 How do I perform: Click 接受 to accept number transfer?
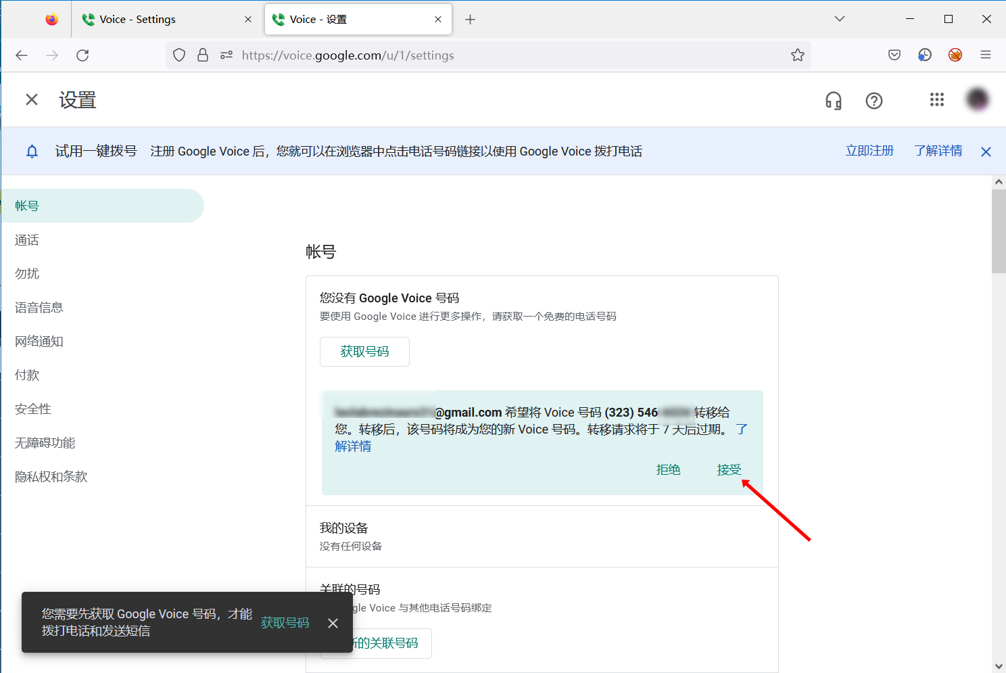pyautogui.click(x=729, y=469)
